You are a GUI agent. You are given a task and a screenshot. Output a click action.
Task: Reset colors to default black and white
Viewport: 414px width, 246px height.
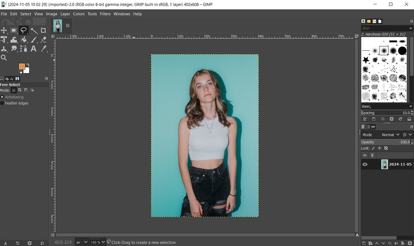point(20,72)
